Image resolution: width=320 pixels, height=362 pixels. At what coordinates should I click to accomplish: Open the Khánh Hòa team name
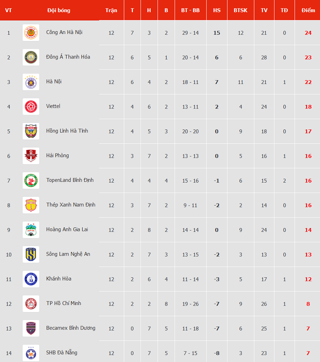pyautogui.click(x=59, y=278)
